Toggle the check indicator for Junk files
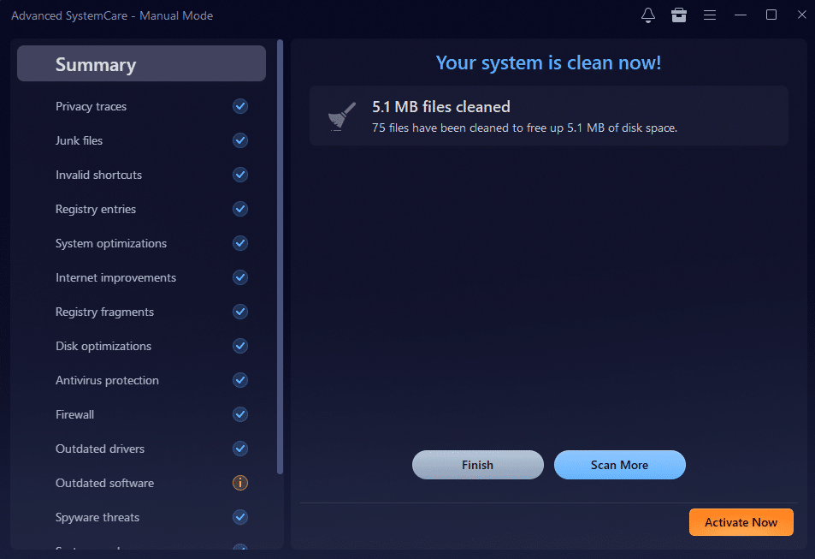The height and width of the screenshot is (559, 815). [x=240, y=140]
